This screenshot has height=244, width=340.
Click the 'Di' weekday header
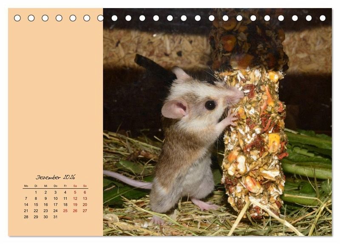coord(36,186)
